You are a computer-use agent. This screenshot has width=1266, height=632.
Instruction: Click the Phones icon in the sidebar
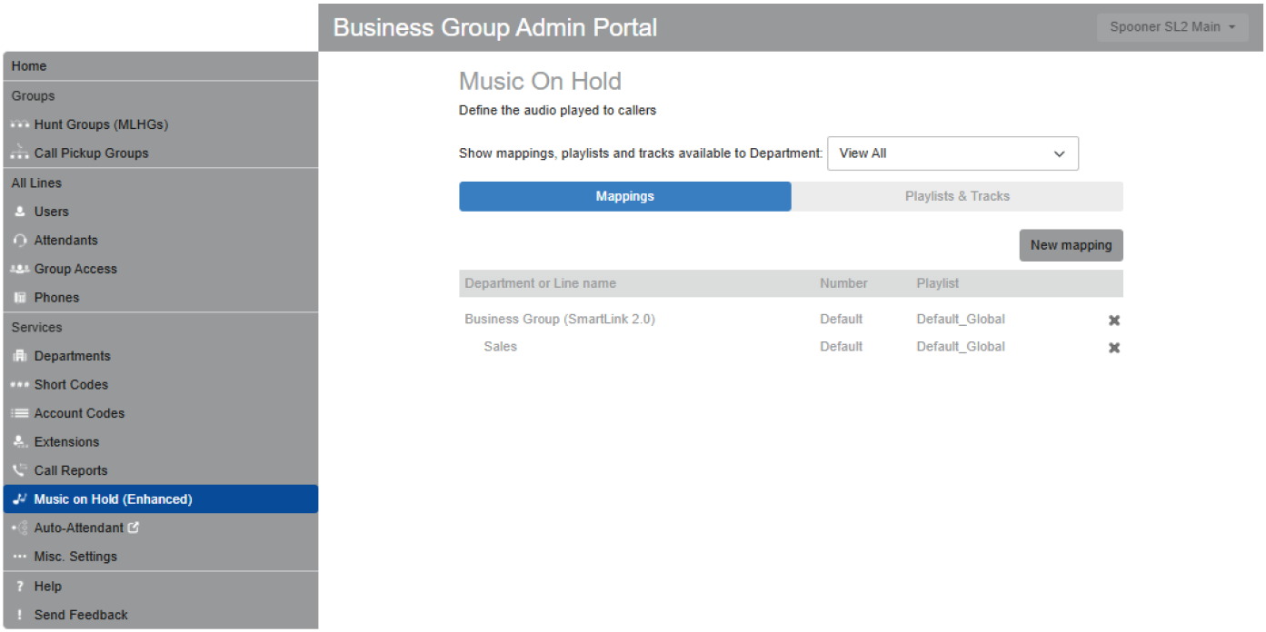[x=20, y=297]
